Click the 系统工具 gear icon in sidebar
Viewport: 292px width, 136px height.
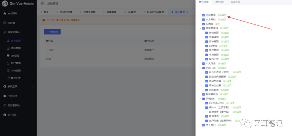5,87
